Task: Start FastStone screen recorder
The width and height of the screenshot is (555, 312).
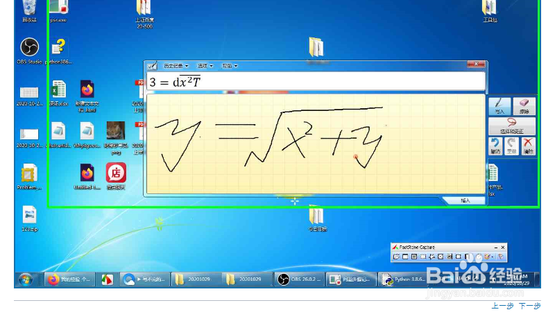Action: pos(467,257)
